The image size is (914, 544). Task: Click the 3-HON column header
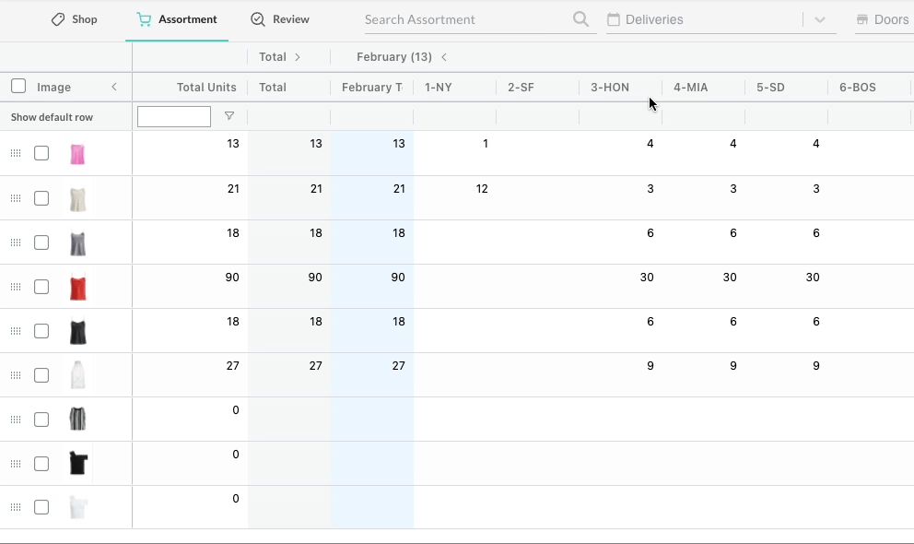pos(610,88)
